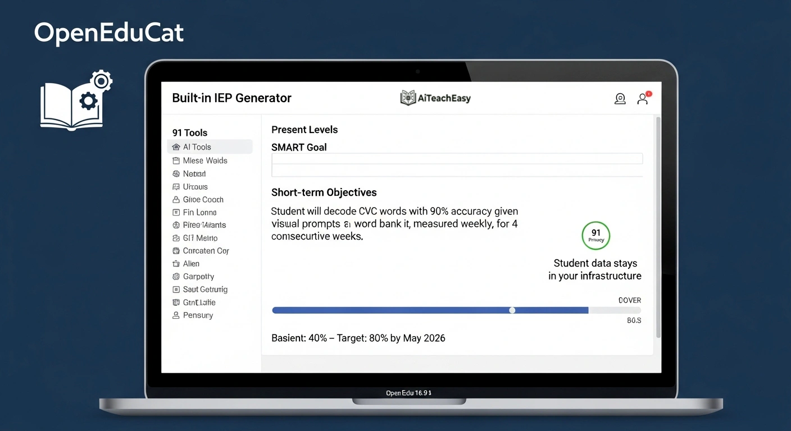Open the user profile icon with notification dot
Screen dimensions: 791x431
click(643, 98)
